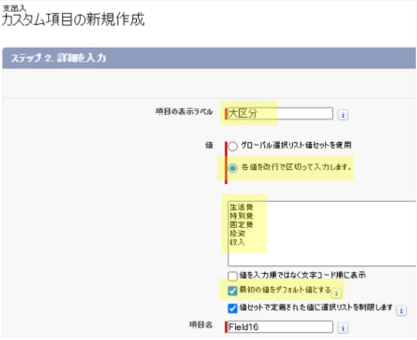Click the 収入 line in values box
The width and height of the screenshot is (417, 340).
click(237, 242)
